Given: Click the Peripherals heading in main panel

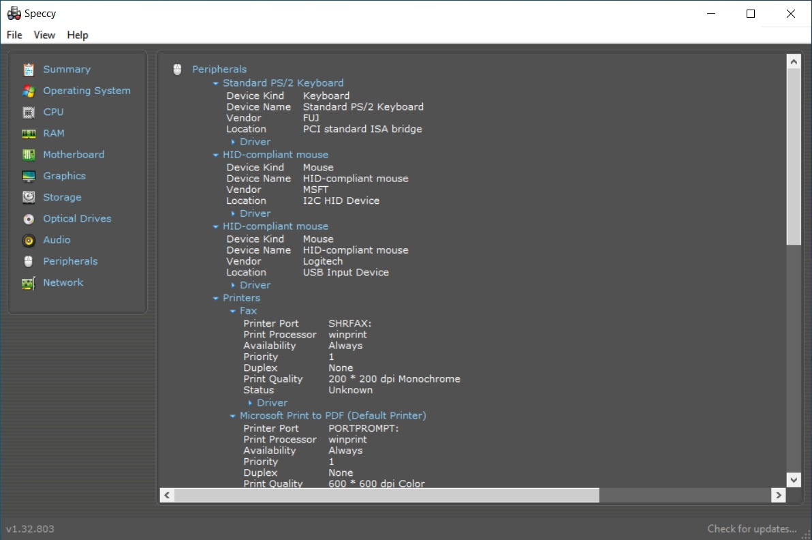Looking at the screenshot, I should click(219, 70).
